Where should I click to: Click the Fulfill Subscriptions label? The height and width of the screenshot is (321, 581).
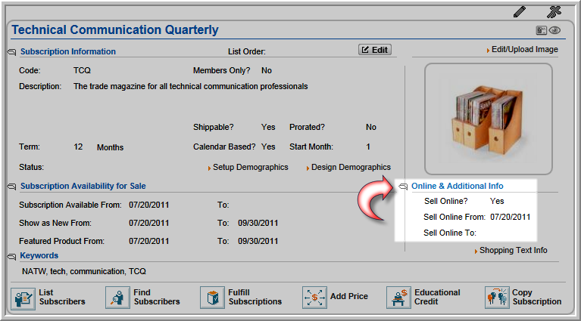click(x=255, y=297)
